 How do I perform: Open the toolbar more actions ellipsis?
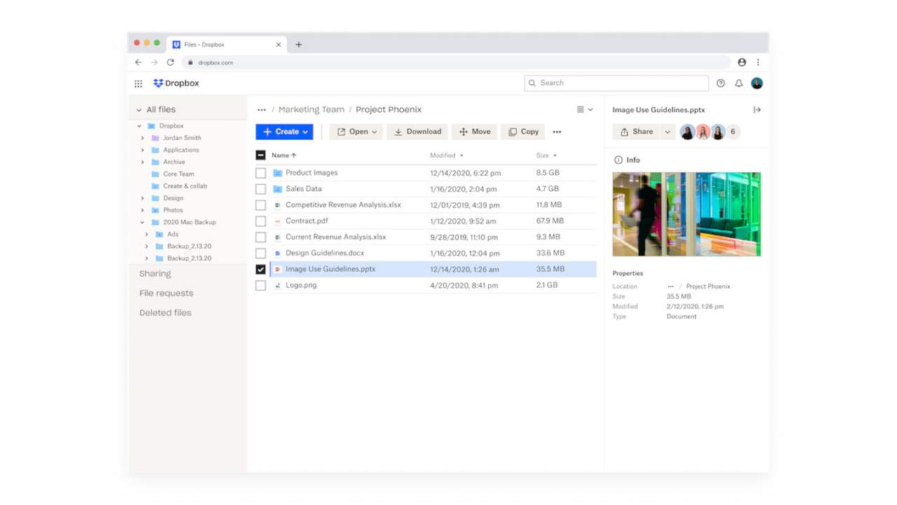click(557, 132)
